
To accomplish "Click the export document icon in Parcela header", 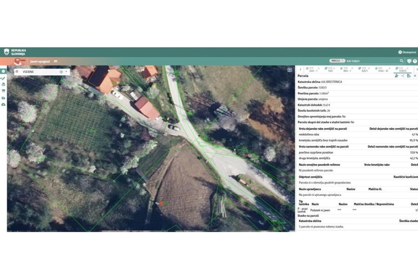I will 408,76.
